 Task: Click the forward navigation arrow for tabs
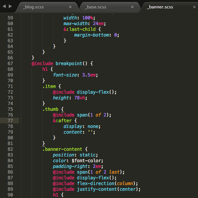click(10, 6)
